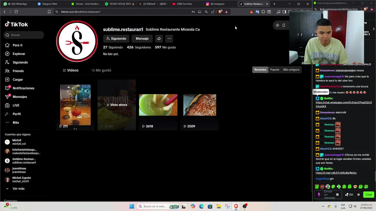376x211 pixels.
Task: Click the infinity icon in Kick chat
Action: (351, 195)
